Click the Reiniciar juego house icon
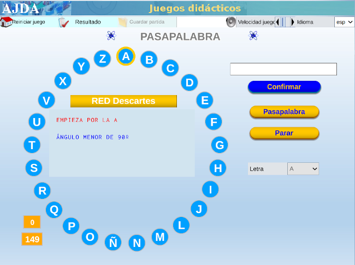This screenshot has height=265, width=355. click(6, 22)
